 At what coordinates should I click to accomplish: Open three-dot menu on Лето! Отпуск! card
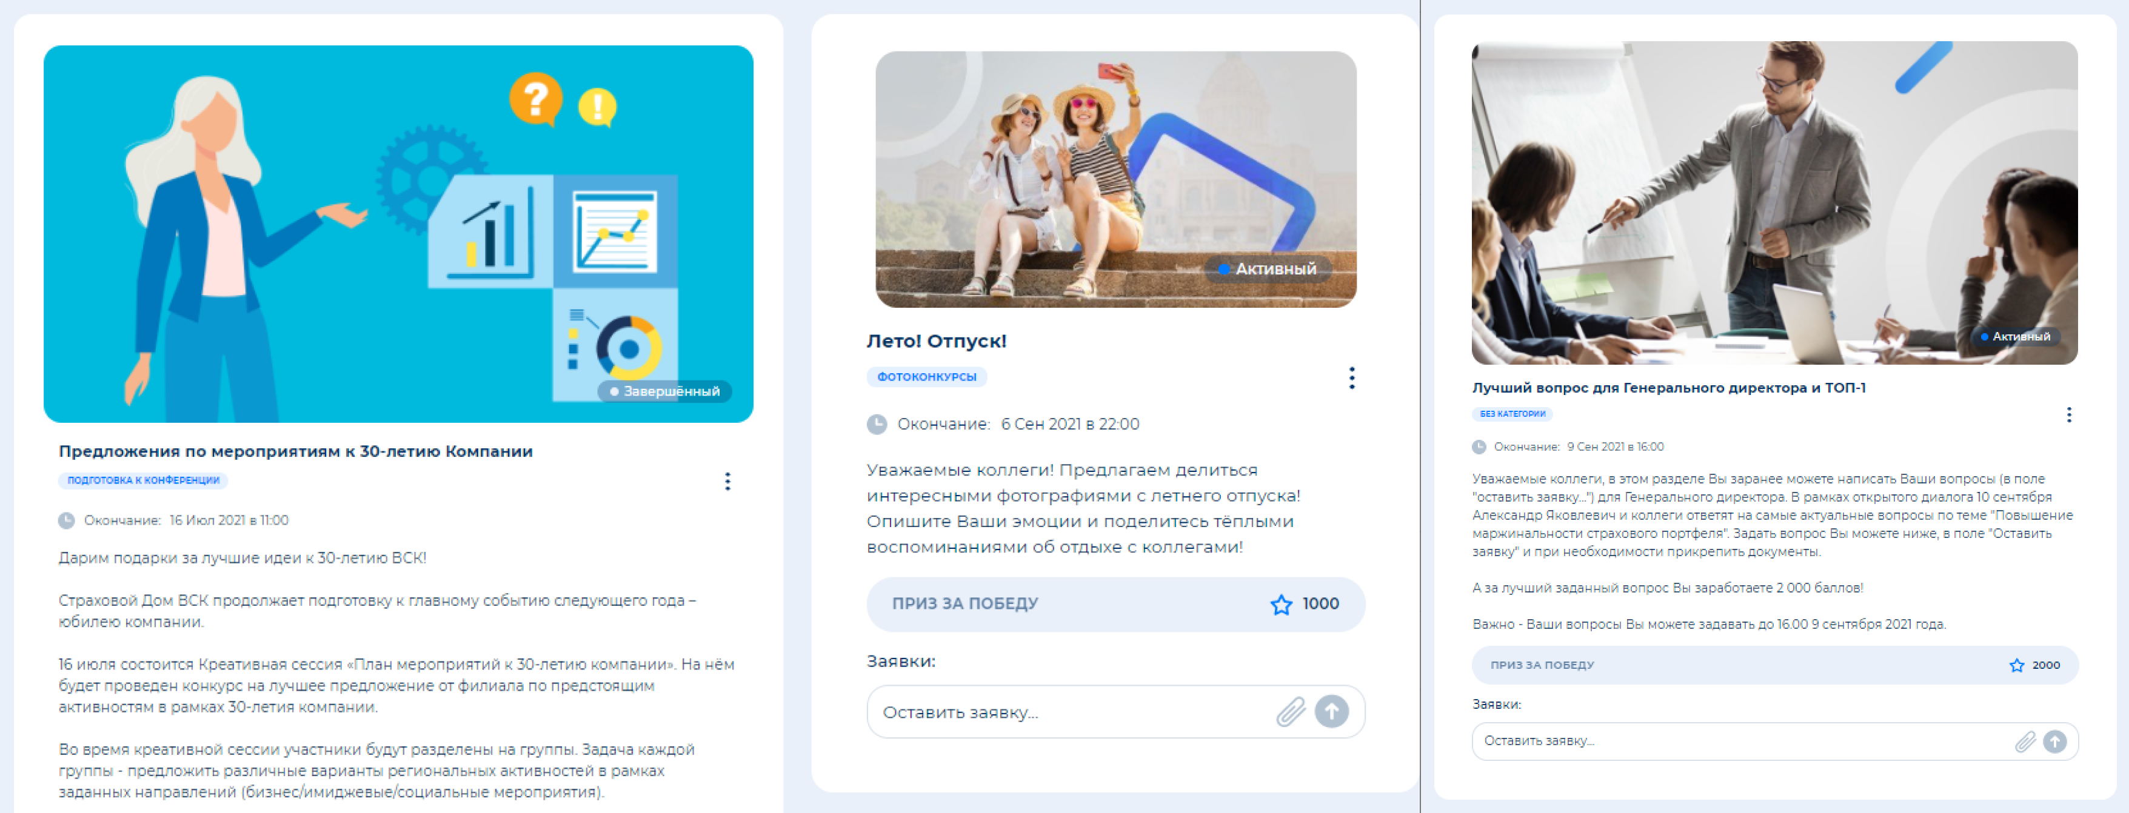click(x=1351, y=377)
